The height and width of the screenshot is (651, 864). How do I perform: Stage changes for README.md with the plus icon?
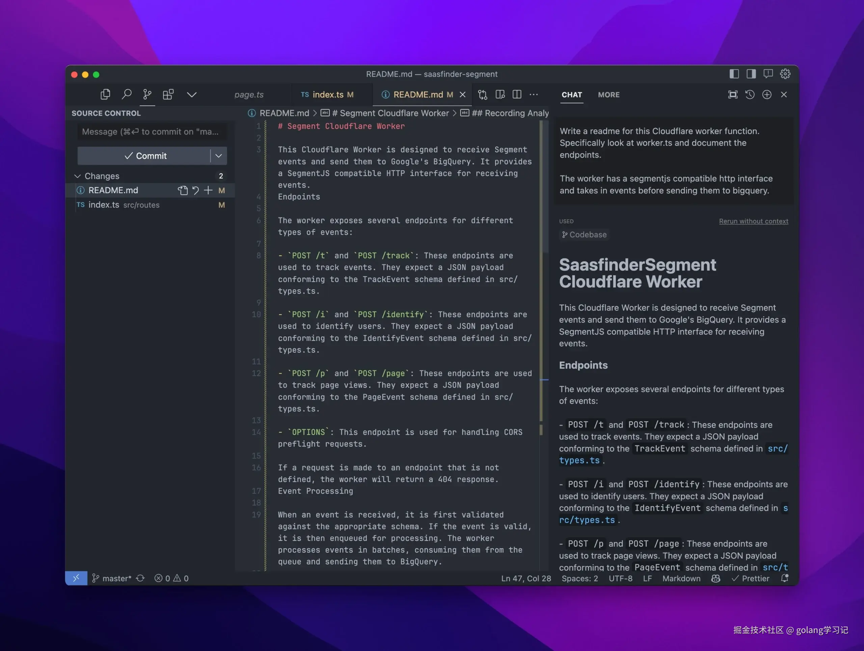coord(208,191)
